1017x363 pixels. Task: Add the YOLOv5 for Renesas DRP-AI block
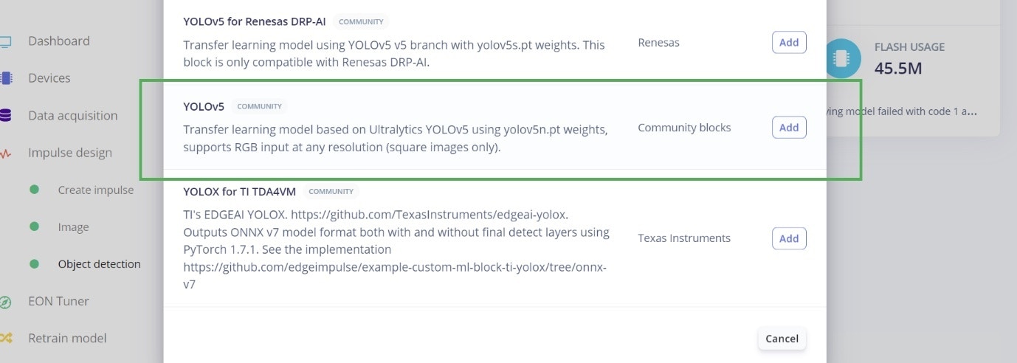pyautogui.click(x=789, y=42)
